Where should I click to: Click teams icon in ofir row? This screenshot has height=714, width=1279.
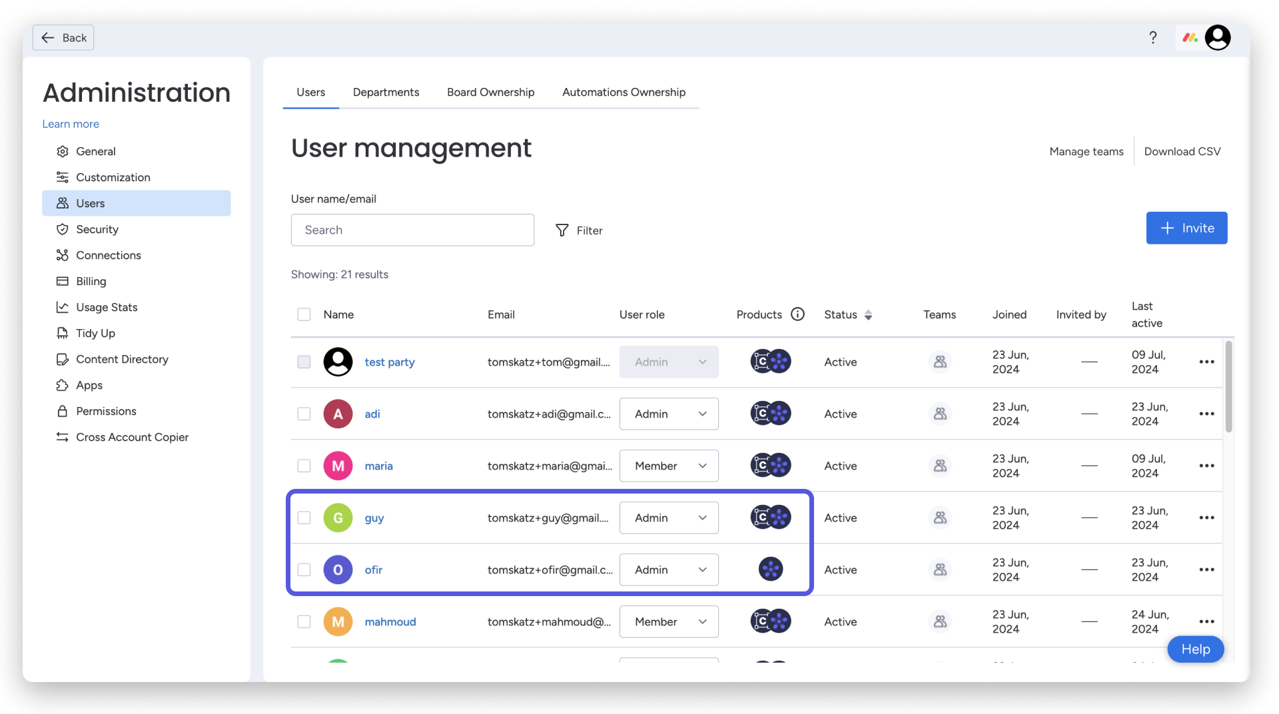(x=940, y=569)
